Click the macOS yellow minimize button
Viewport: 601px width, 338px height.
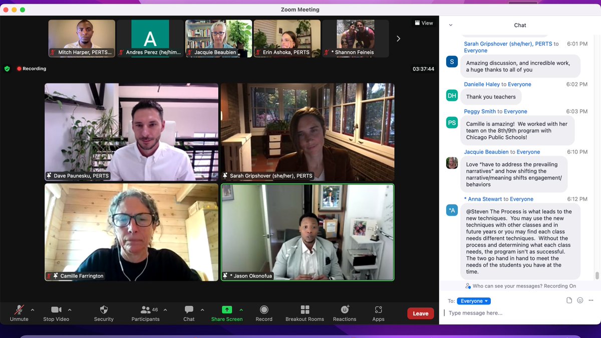pos(15,10)
